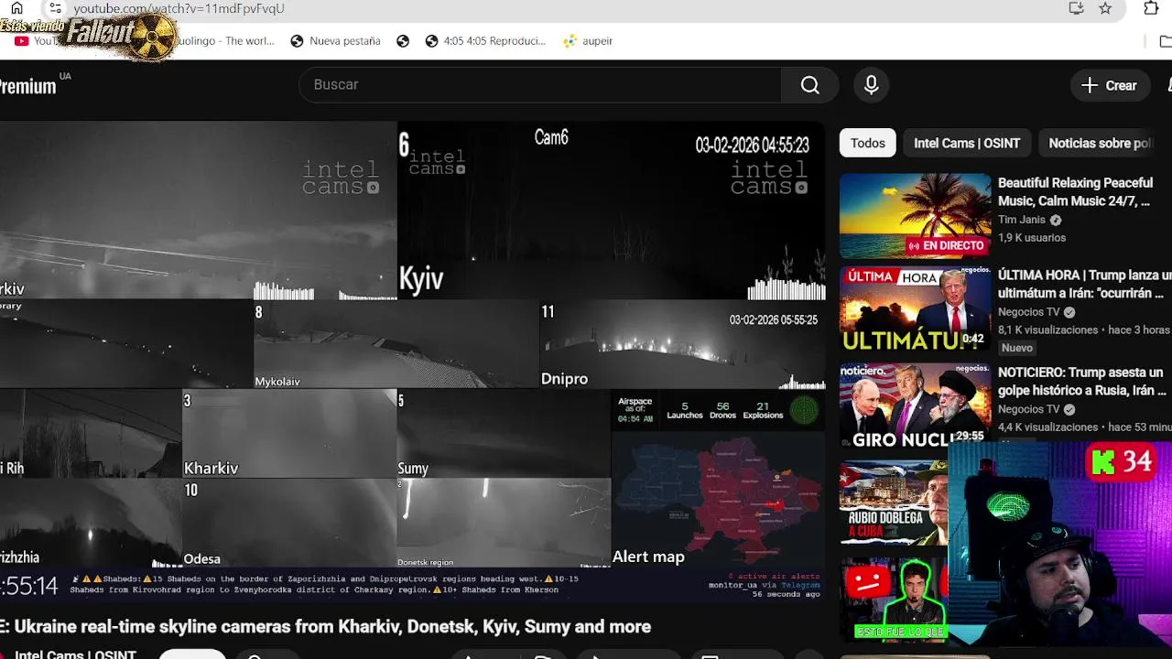The width and height of the screenshot is (1172, 659).
Task: Click the Dnipro camera 11 feed
Action: pos(682,346)
